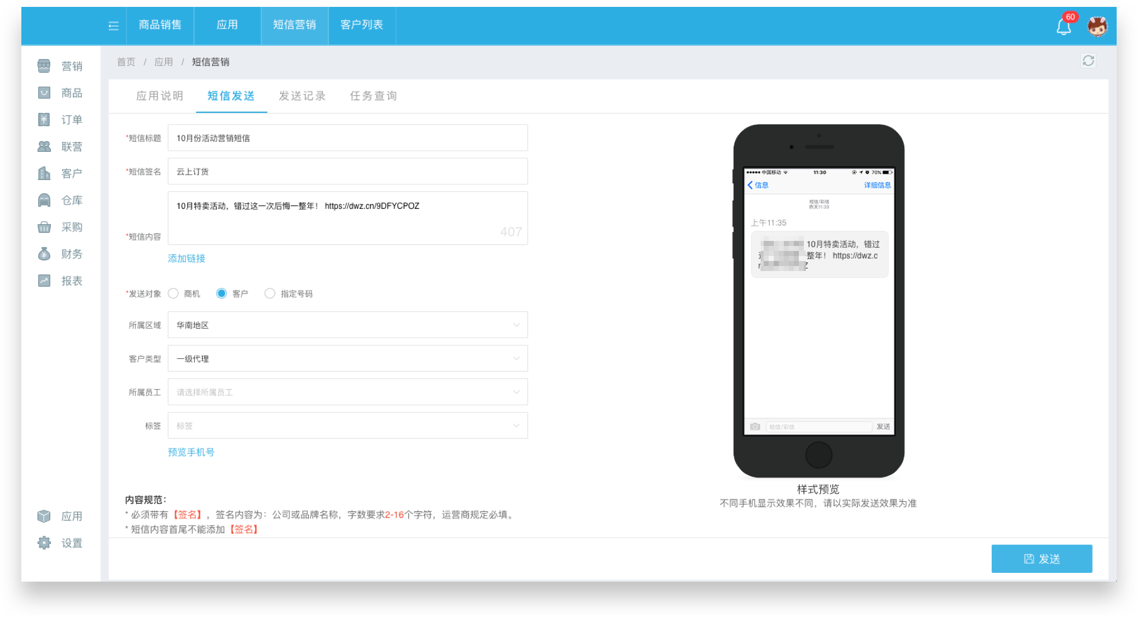Select the 商机 radio button

174,294
